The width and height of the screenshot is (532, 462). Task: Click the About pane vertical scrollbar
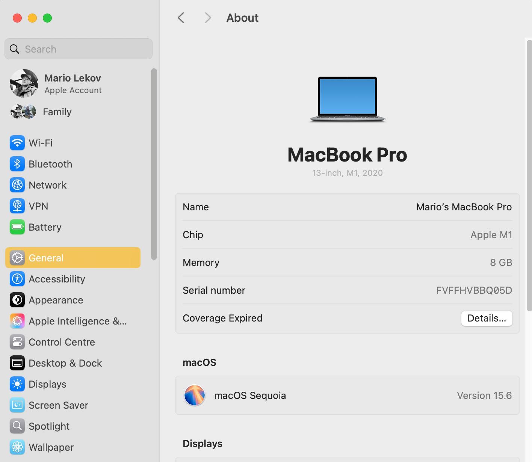tap(529, 175)
